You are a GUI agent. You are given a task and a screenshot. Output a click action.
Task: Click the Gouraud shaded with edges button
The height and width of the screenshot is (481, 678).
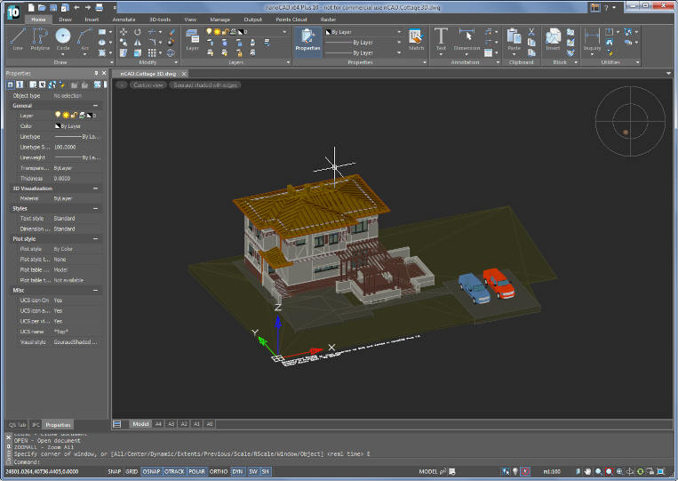[205, 85]
